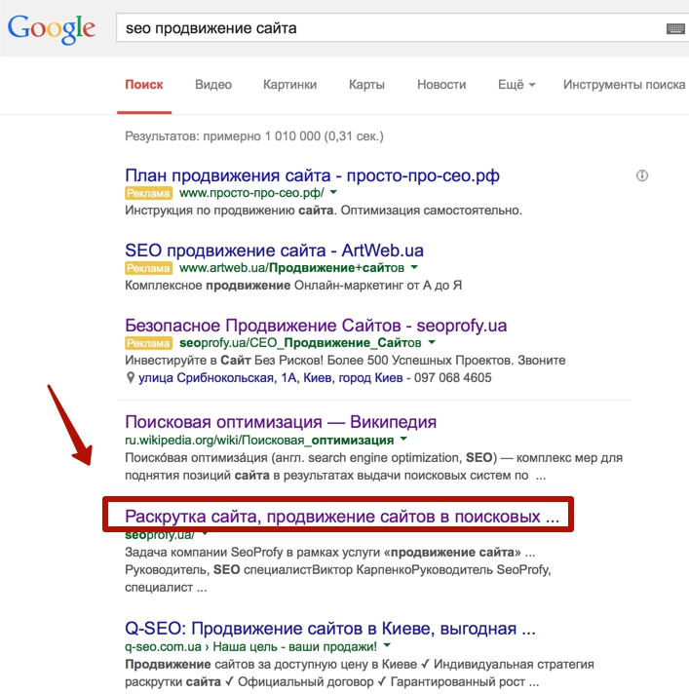
Task: Switch to the Видео tab
Action: pos(213,85)
